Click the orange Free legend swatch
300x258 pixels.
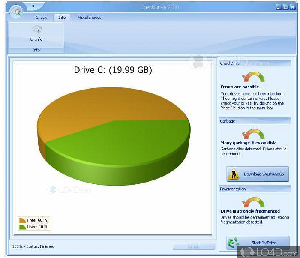pos(22,220)
